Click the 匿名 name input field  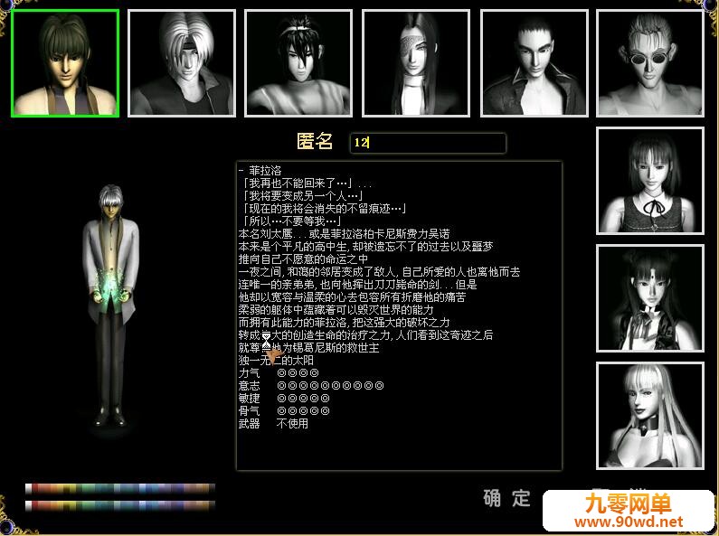[429, 143]
